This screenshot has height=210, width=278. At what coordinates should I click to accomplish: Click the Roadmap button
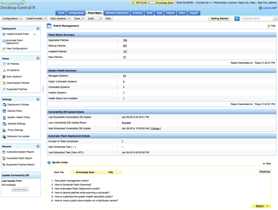[265, 172]
